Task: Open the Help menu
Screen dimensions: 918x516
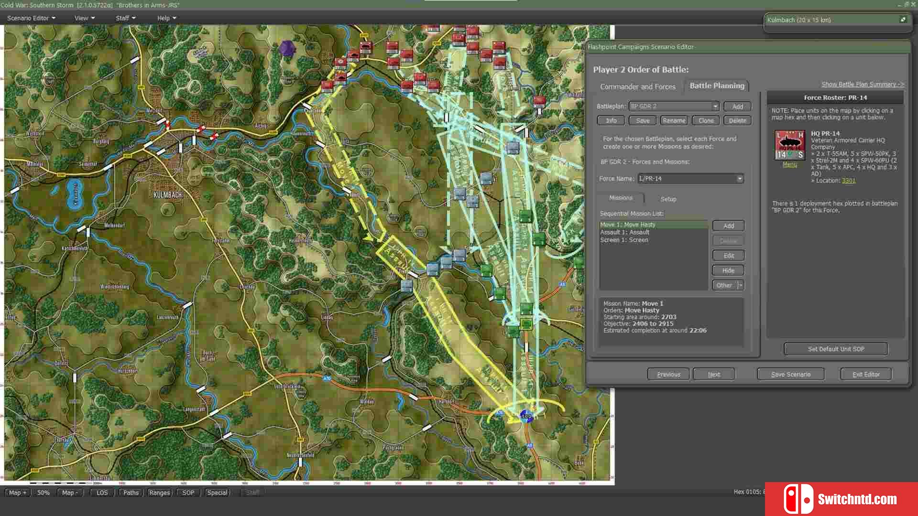Action: pos(167,18)
